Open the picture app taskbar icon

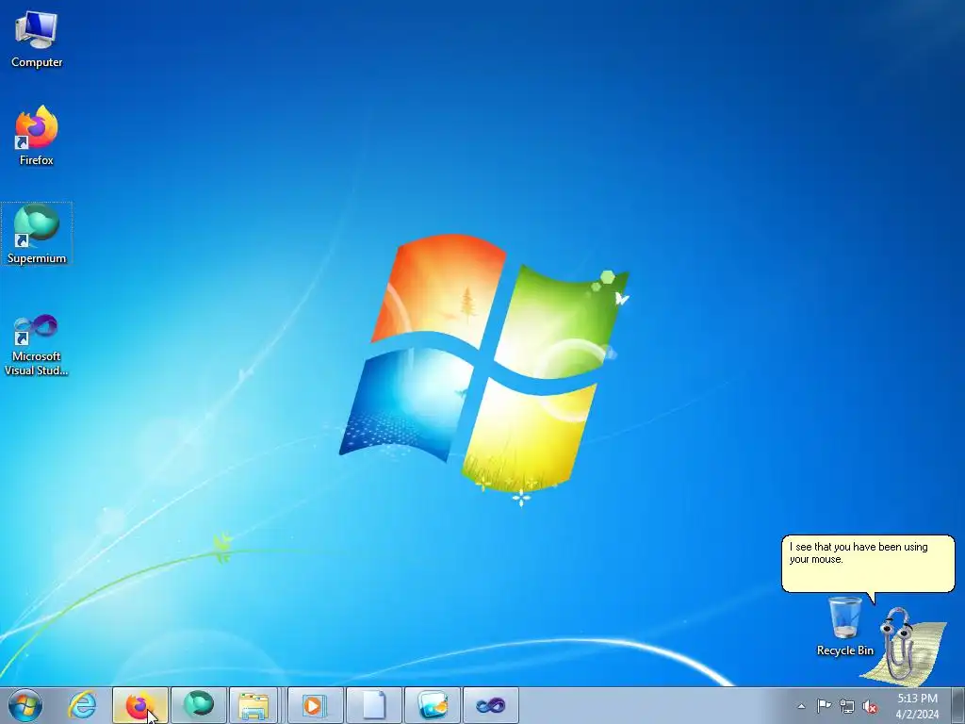click(x=433, y=705)
